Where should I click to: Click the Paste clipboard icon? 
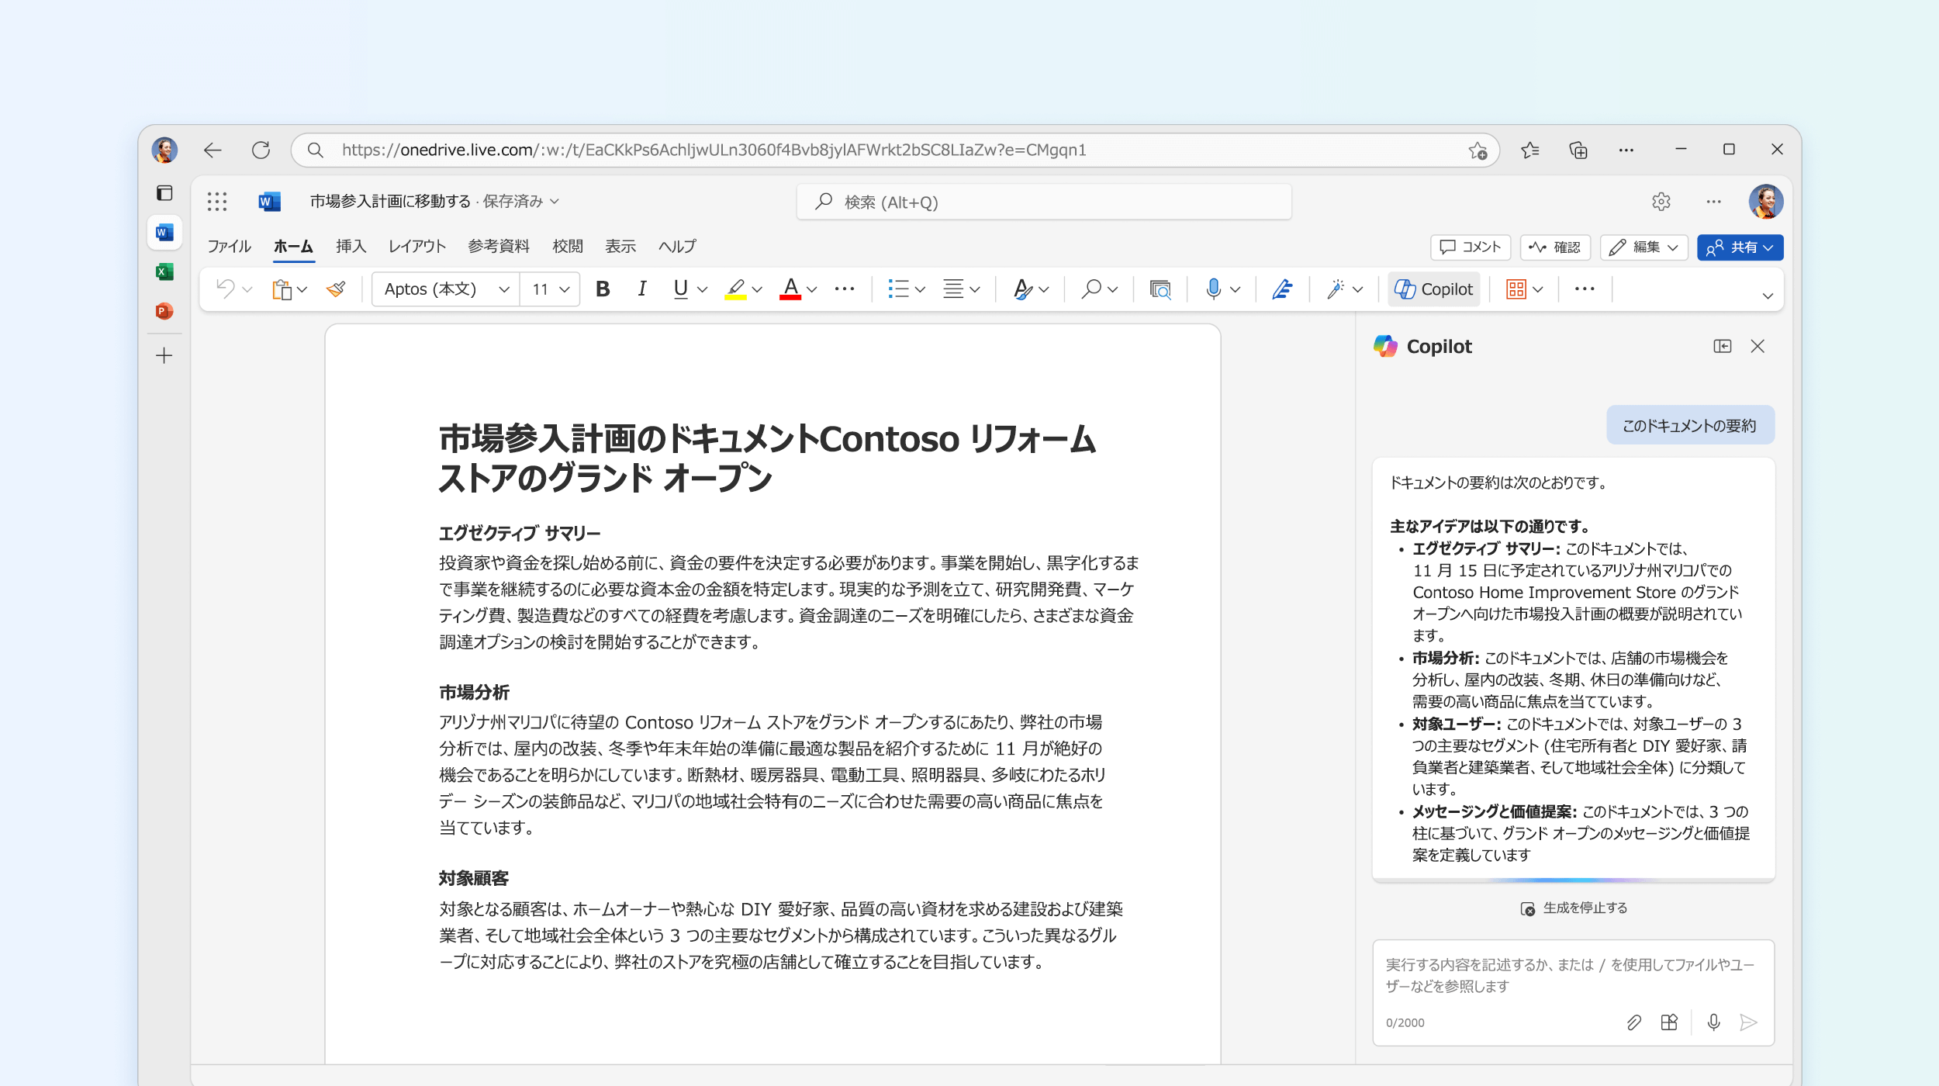[282, 289]
